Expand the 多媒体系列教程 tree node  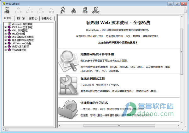coord(6,47)
